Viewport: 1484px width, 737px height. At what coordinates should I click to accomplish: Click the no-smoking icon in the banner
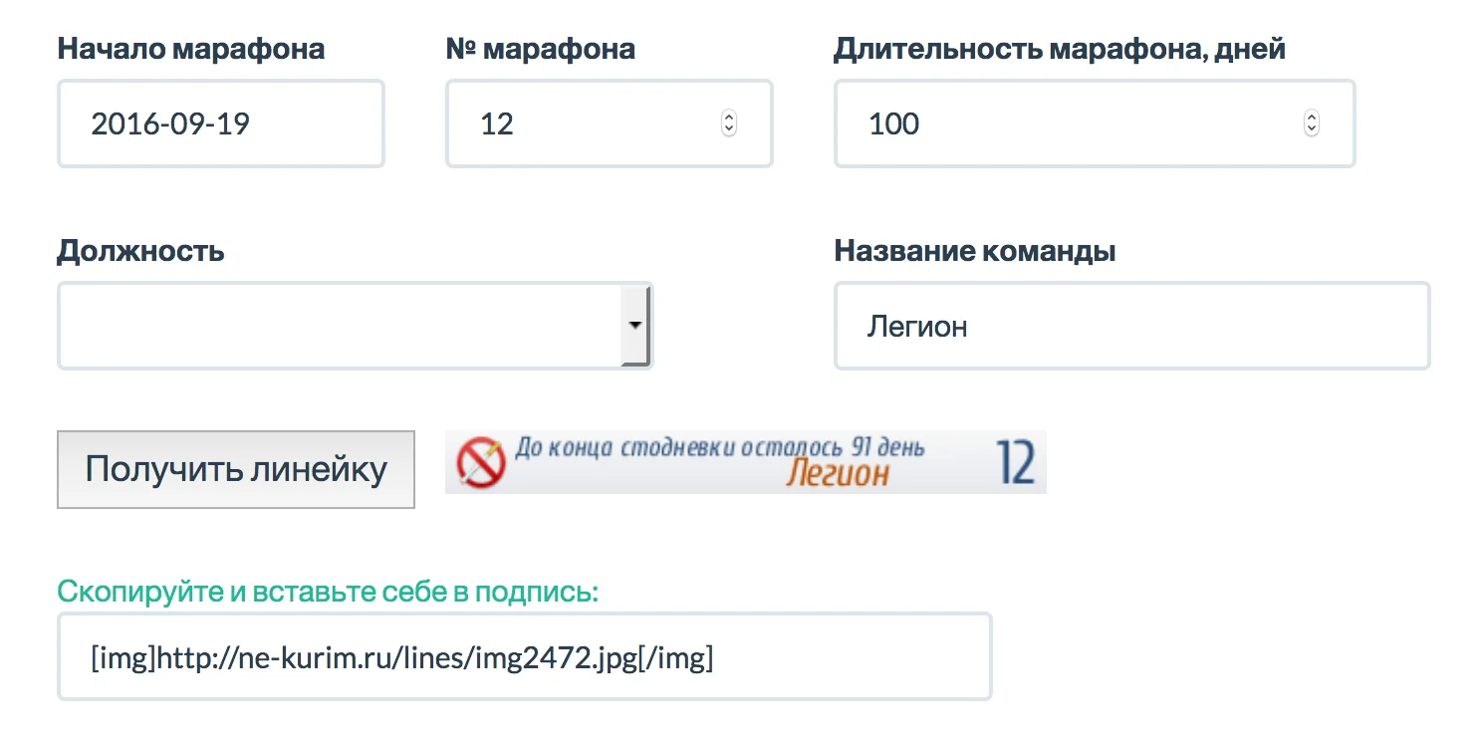480,463
